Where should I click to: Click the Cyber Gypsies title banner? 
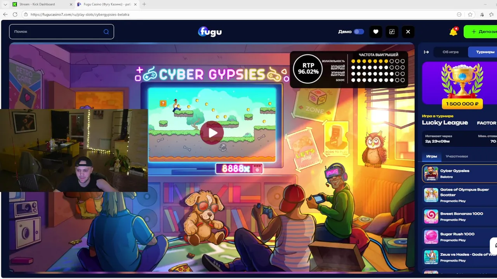(x=212, y=74)
